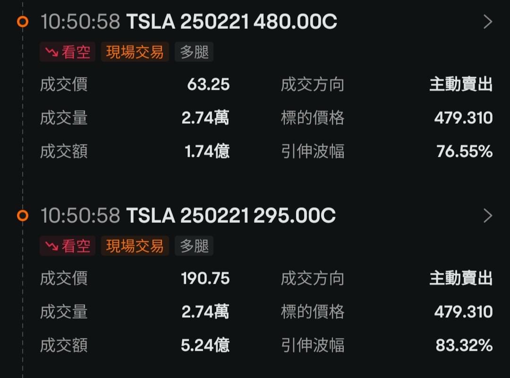The width and height of the screenshot is (510, 378).
Task: Click the 多腿 multi-leg badge on the 480.00C trade
Action: point(194,52)
